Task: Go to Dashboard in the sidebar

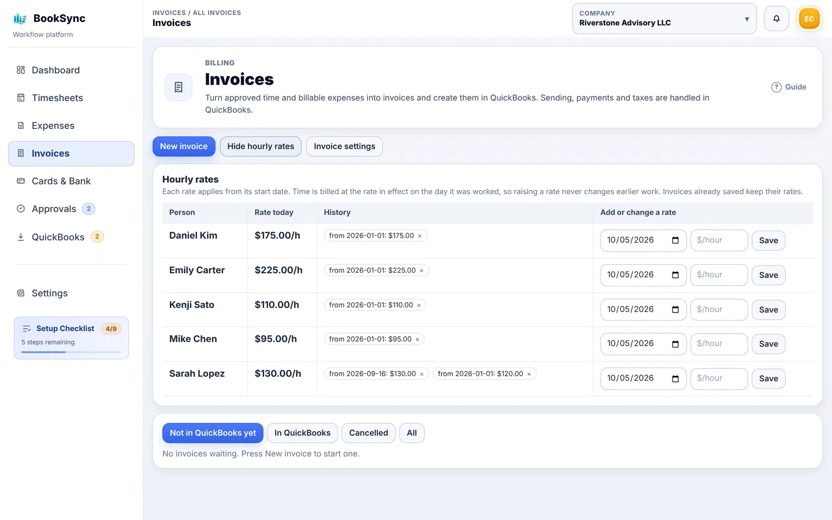Action: point(71,70)
